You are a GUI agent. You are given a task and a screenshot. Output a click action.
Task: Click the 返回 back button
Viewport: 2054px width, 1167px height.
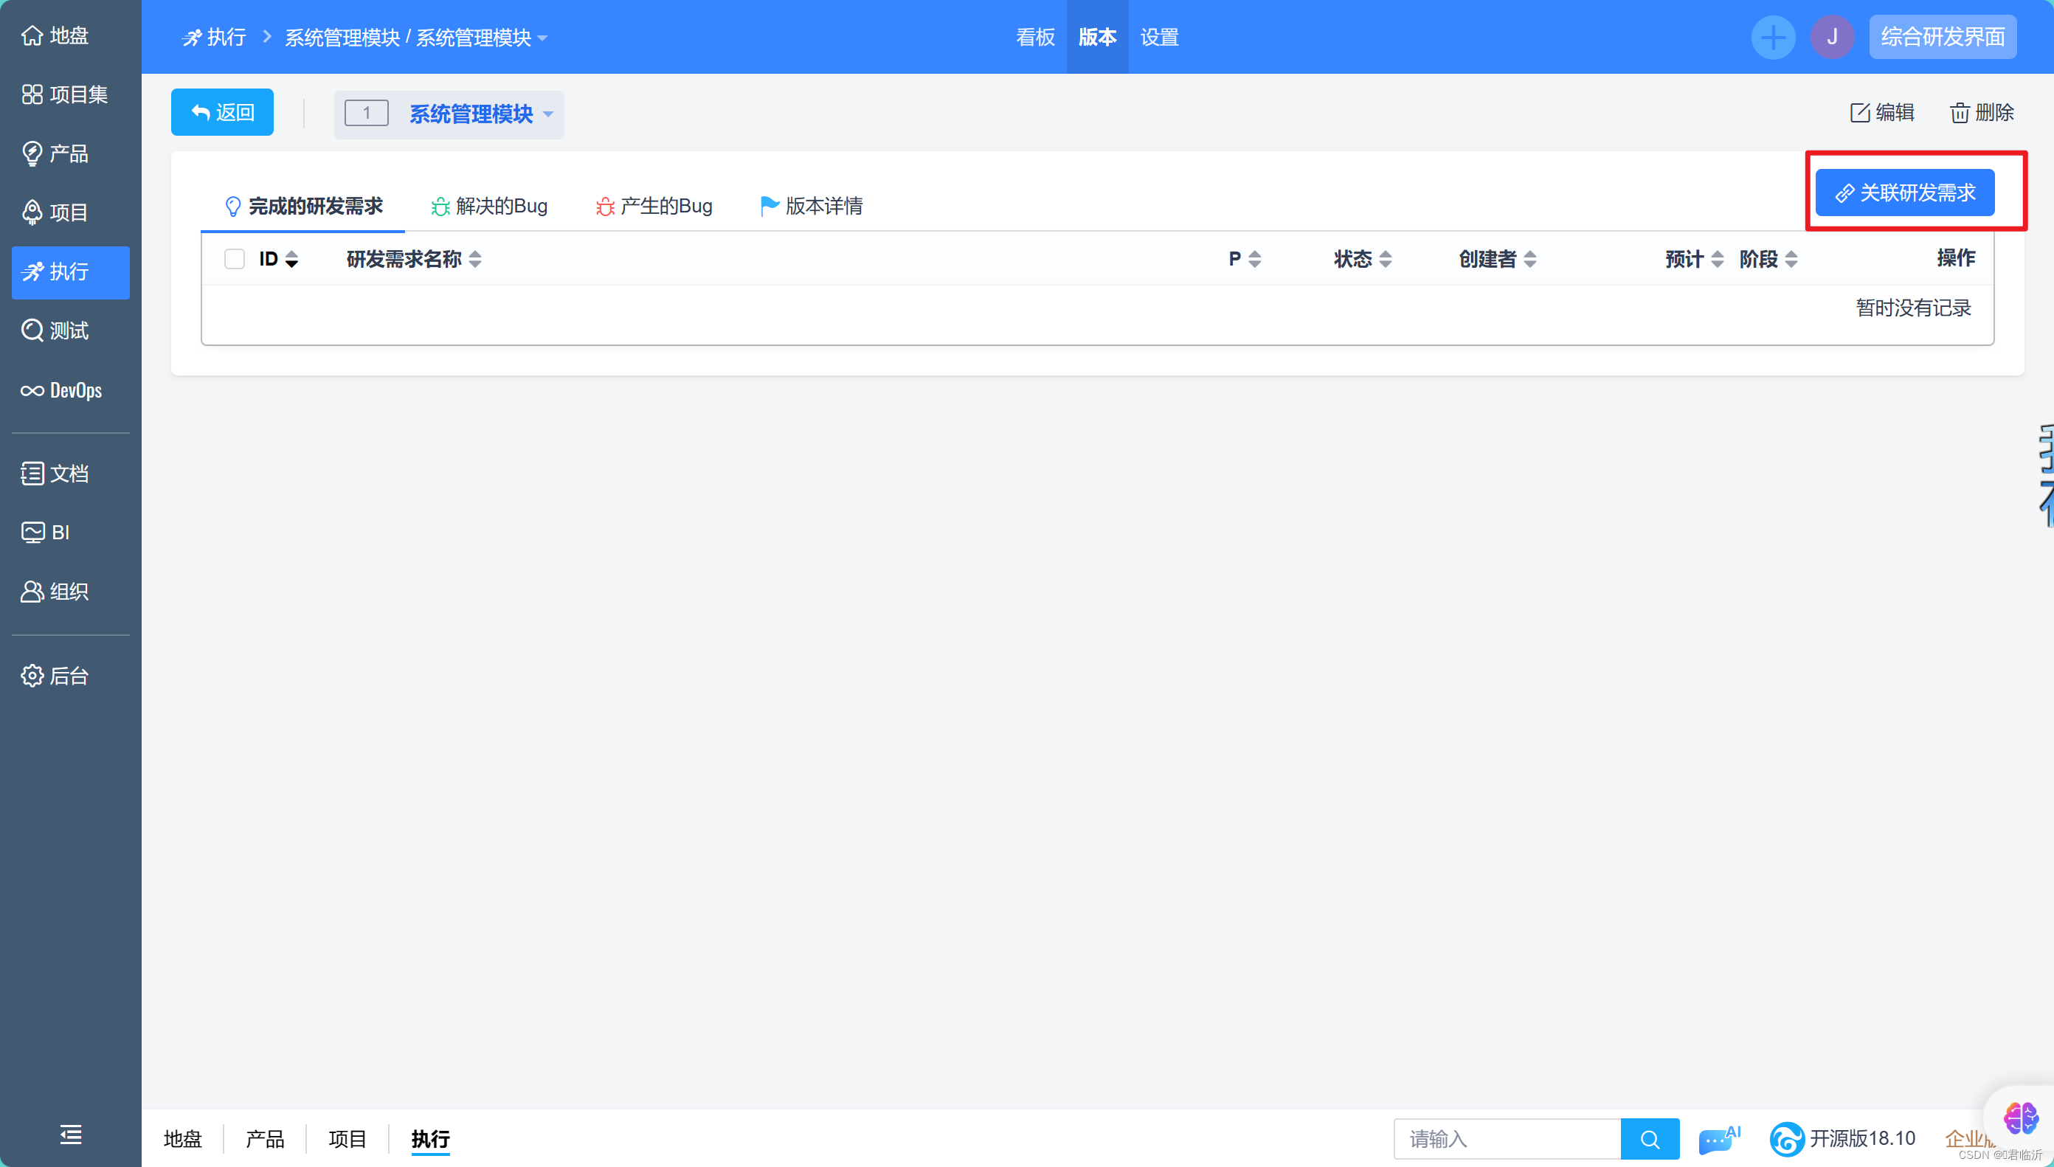[x=222, y=112]
